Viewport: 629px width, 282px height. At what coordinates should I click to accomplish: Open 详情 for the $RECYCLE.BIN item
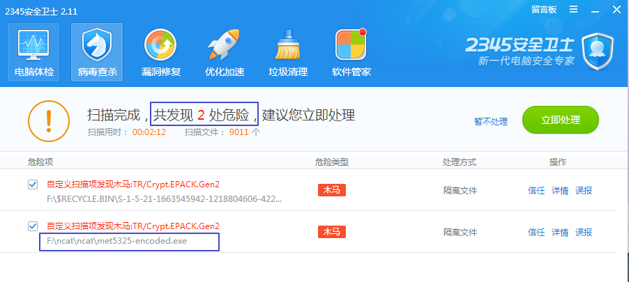[x=560, y=191]
